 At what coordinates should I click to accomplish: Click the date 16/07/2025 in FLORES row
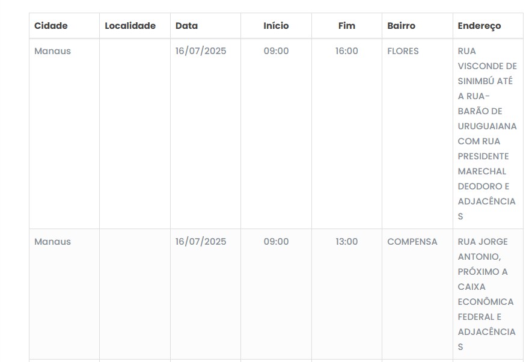pos(201,51)
